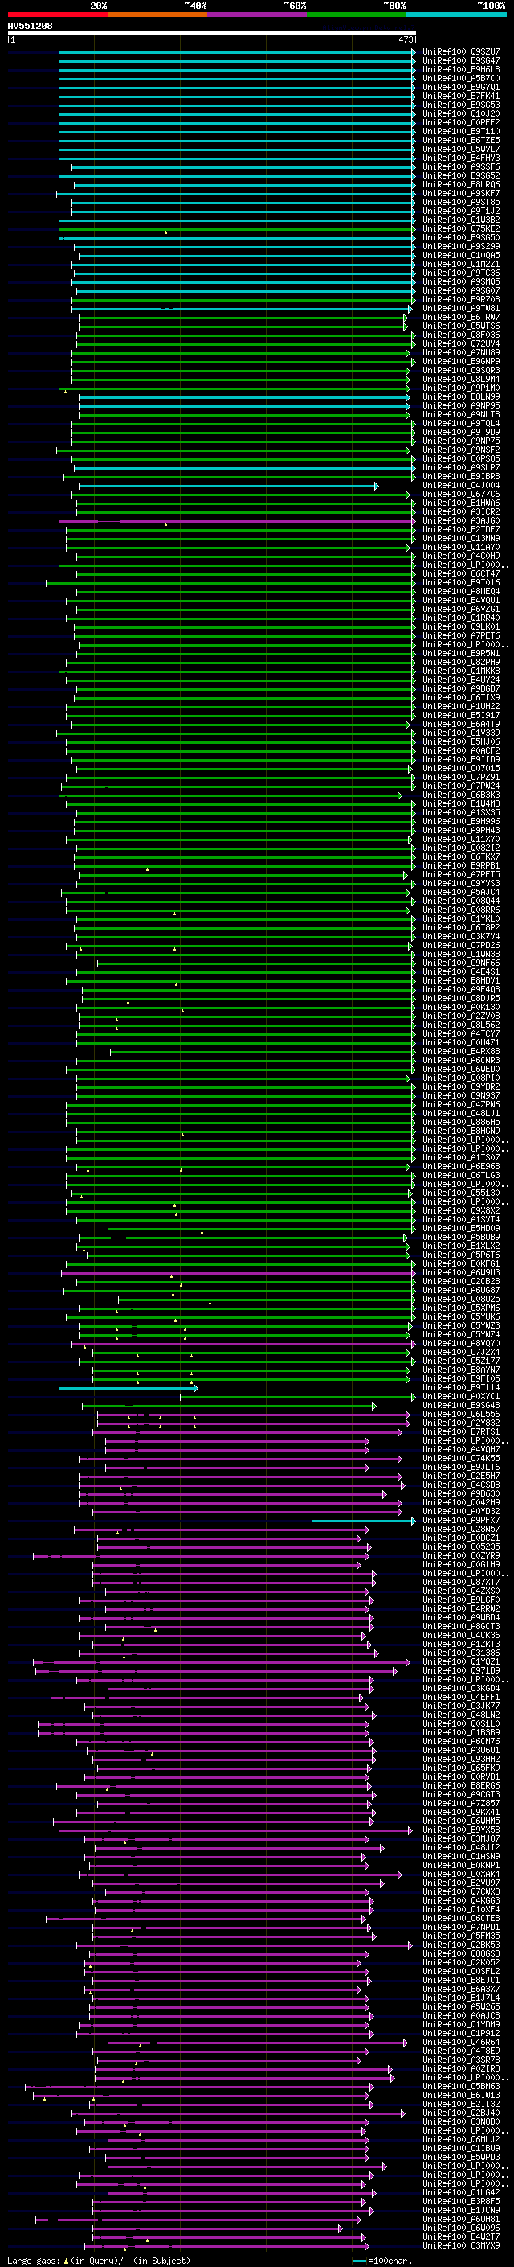Select the UniRef100_B9R708 label
Image resolution: width=514 pixels, height=2267 pixels.
point(461,300)
